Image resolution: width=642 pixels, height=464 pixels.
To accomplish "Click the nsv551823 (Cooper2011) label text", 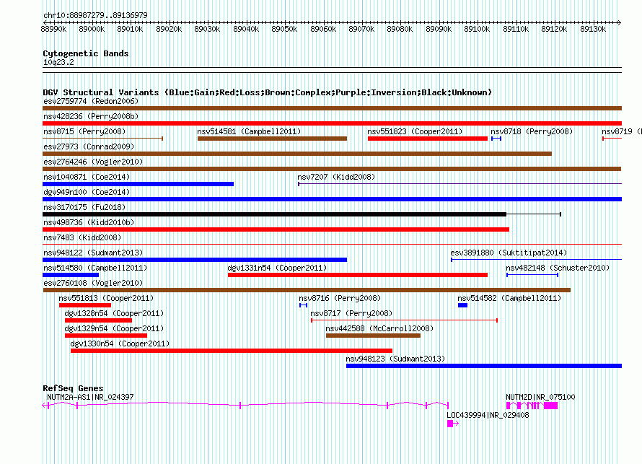I will (x=415, y=131).
